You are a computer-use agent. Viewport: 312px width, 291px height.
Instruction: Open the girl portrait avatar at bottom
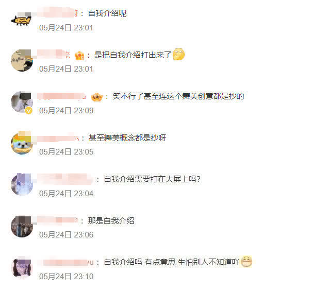tap(22, 267)
